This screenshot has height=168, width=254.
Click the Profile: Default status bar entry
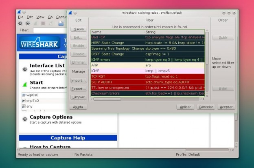[188, 155]
